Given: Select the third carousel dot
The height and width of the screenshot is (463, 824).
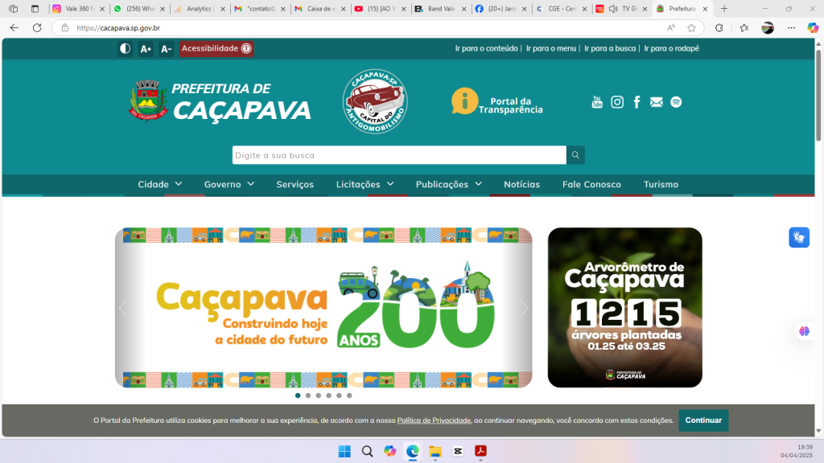Looking at the screenshot, I should [319, 395].
